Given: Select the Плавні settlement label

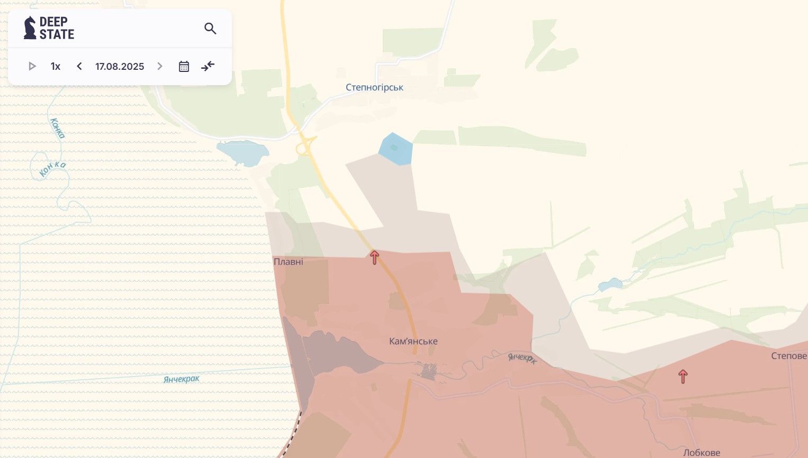Looking at the screenshot, I should 289,262.
